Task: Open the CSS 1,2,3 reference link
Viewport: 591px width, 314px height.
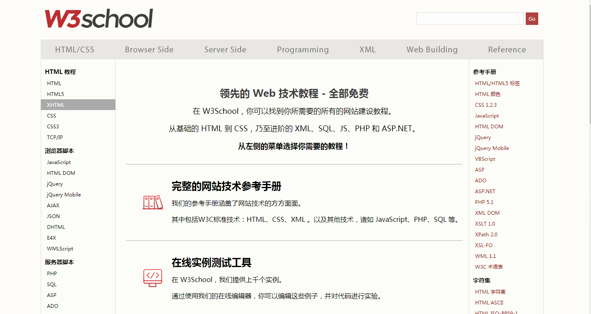Action: coord(486,105)
